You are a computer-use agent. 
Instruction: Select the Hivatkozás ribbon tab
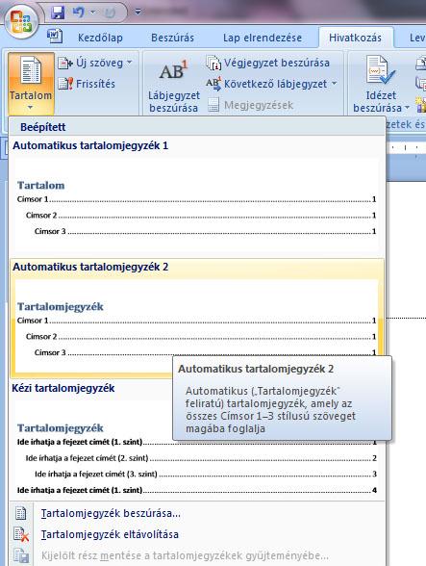point(355,38)
